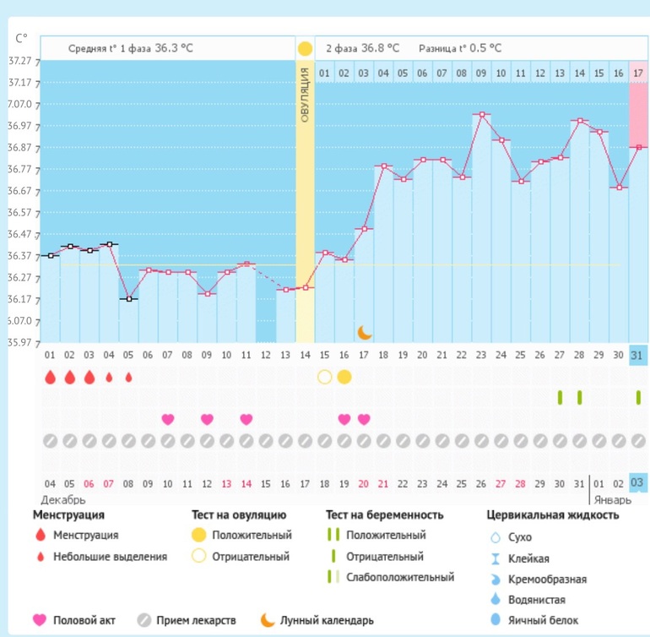Click the orange crescent moon in the temperature chart
The image size is (650, 637).
[x=364, y=332]
